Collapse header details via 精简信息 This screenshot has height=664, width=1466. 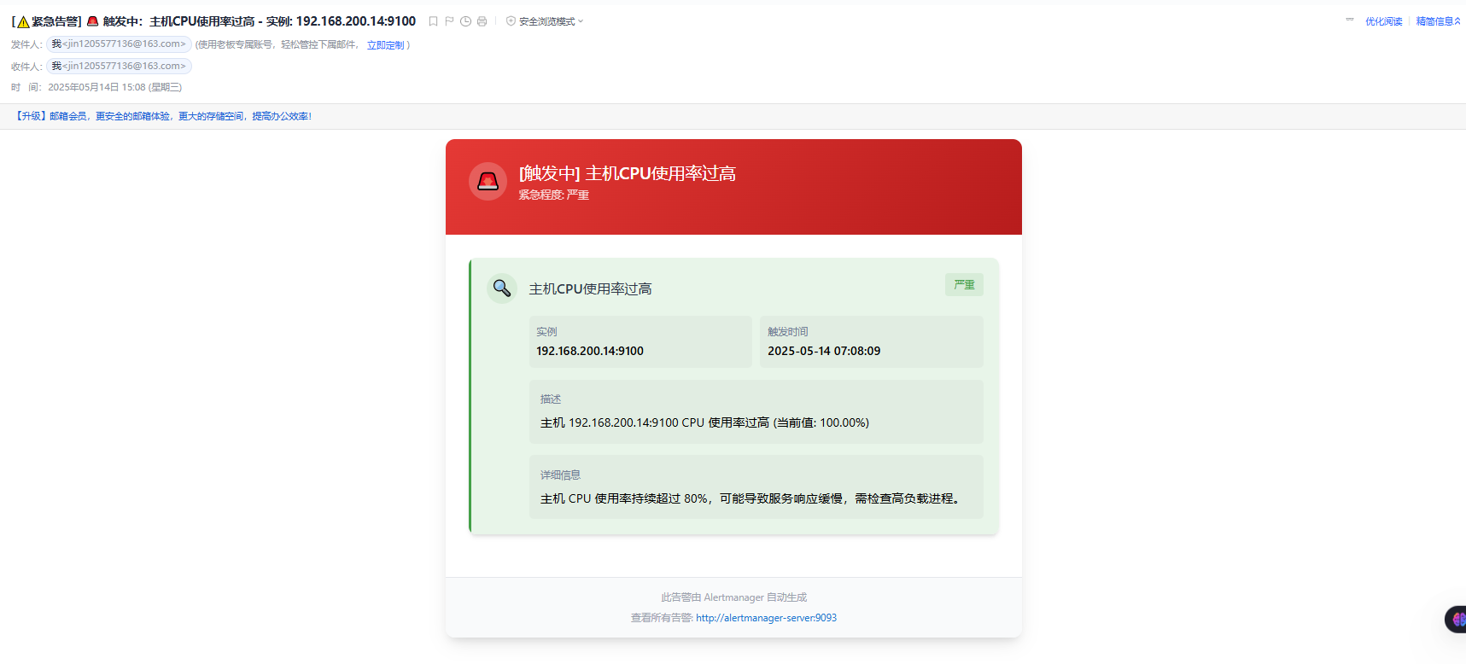point(1438,21)
